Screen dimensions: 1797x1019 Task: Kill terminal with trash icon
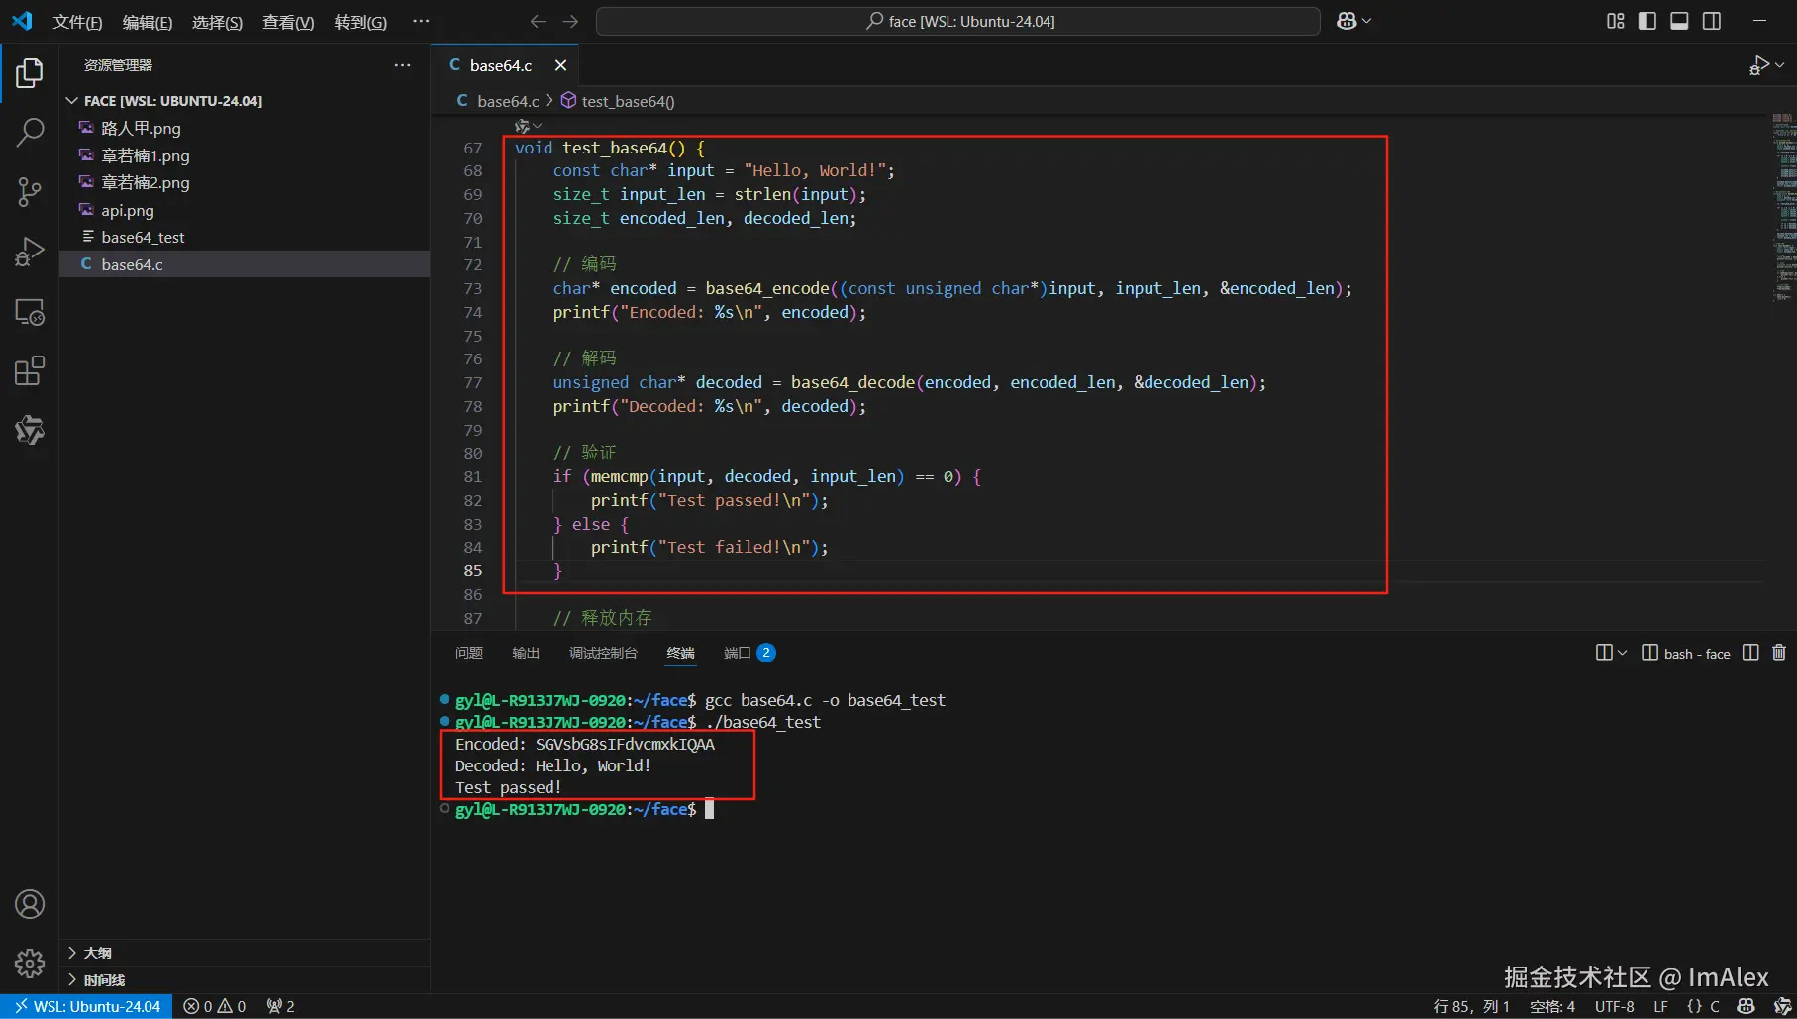[x=1779, y=653]
